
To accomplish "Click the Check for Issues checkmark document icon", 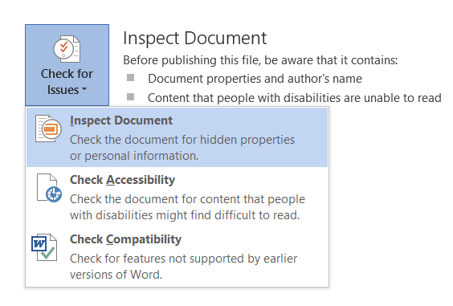I will pyautogui.click(x=67, y=49).
